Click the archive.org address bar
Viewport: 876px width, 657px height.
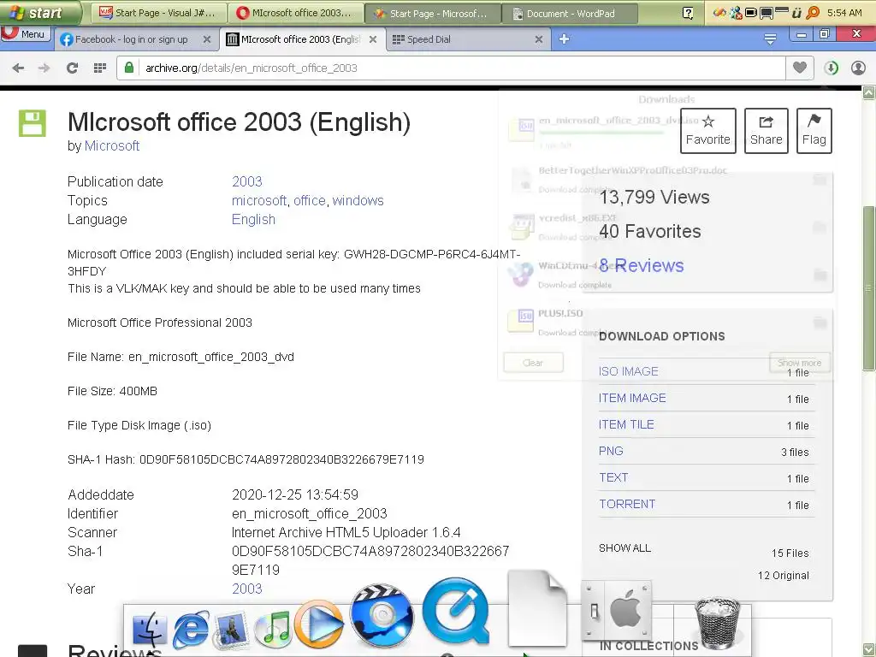pos(452,68)
